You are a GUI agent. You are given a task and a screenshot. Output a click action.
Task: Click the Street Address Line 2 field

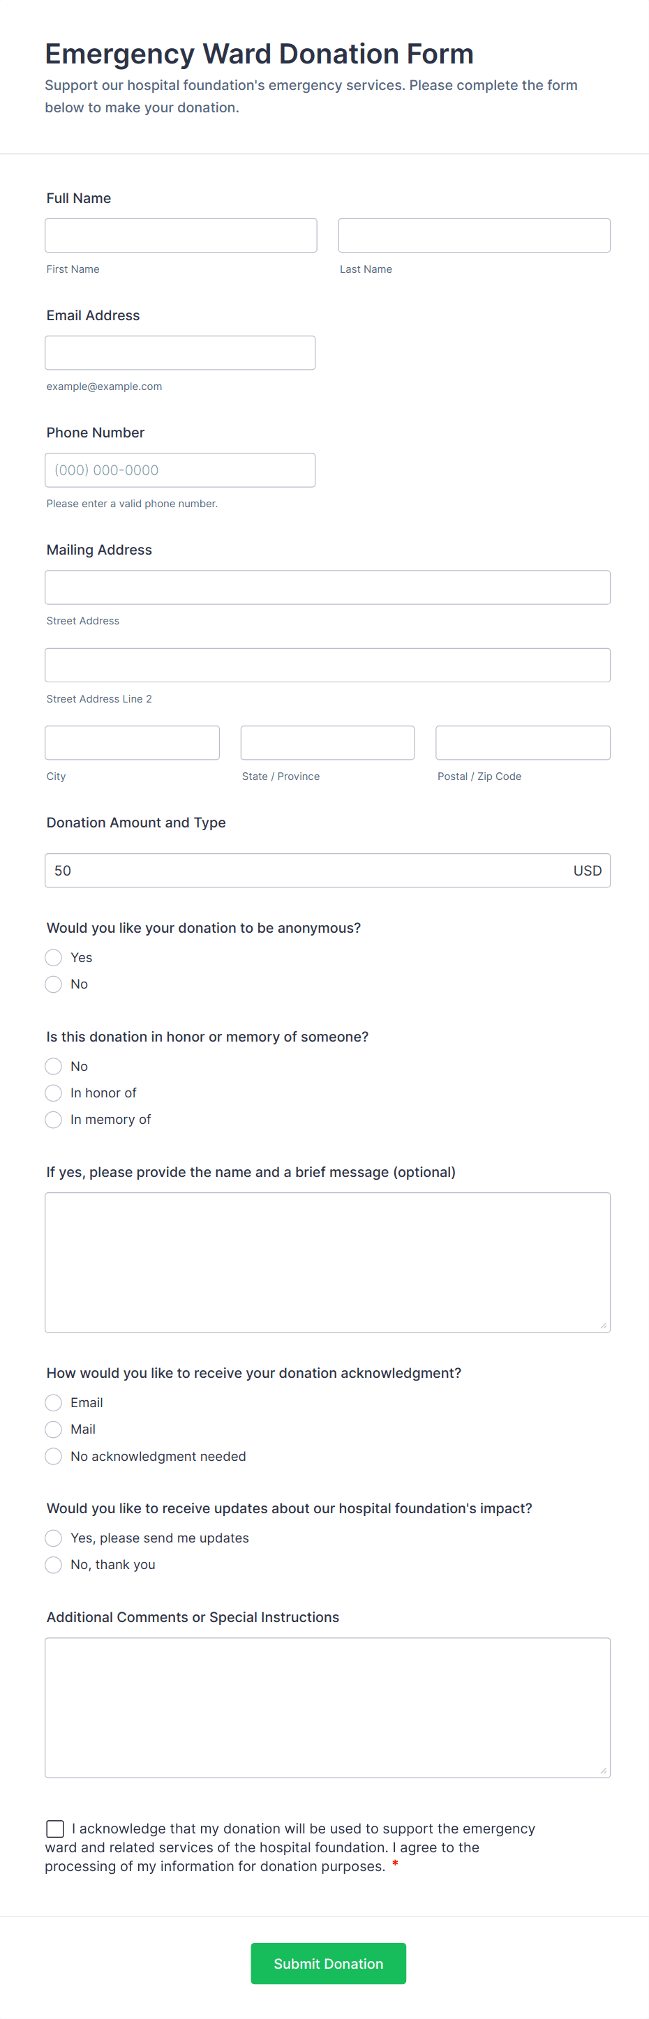pos(327,665)
